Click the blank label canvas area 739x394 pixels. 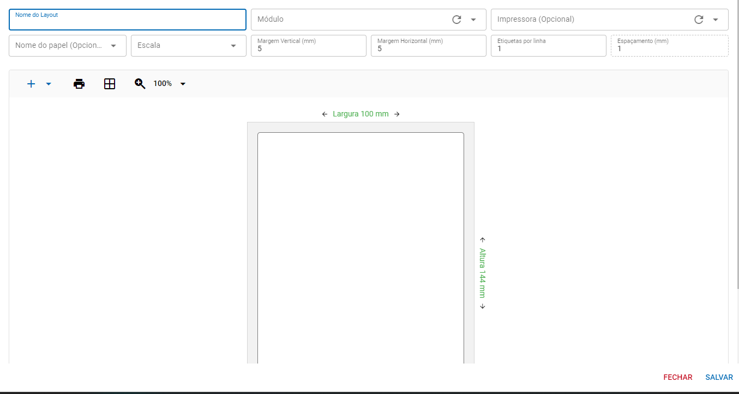[361, 245]
